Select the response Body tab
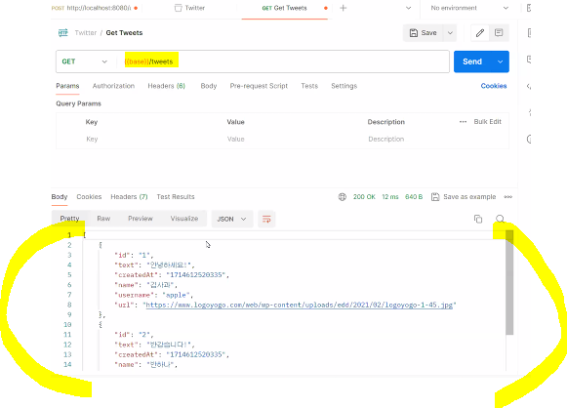Image resolution: width=567 pixels, height=408 pixels. click(x=60, y=197)
